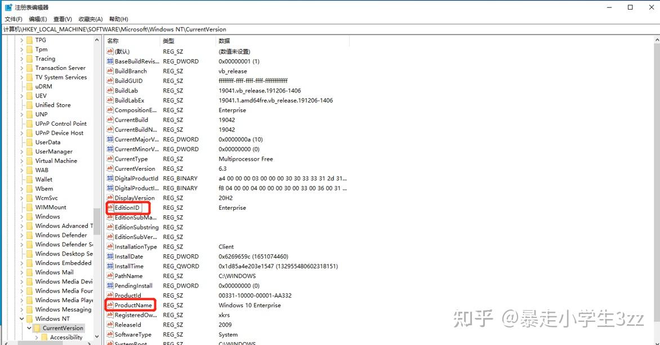This screenshot has height=345, width=660.
Task: Select the UserManager key
Action: coord(54,151)
